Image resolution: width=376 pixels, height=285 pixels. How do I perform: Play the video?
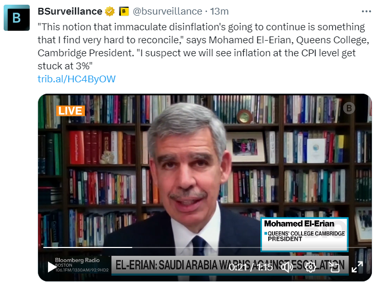click(52, 267)
